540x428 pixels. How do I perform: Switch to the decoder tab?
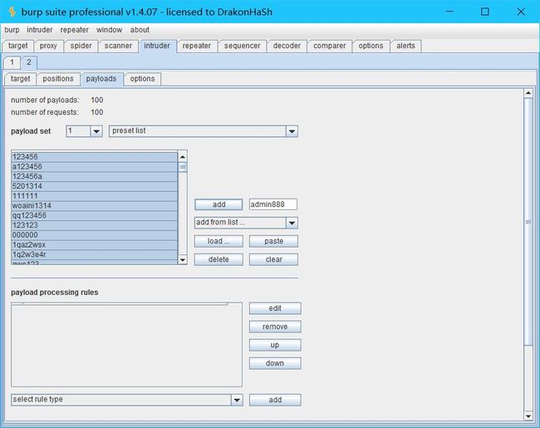(x=287, y=46)
